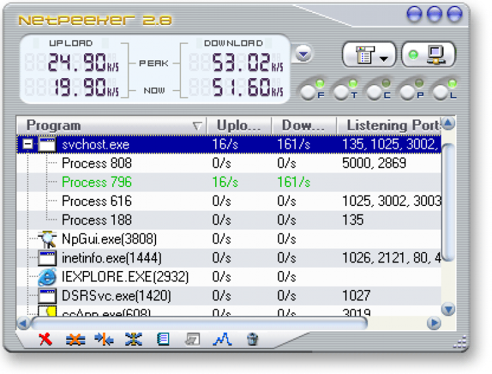
Task: Sort by the Dow... column header
Action: [304, 125]
